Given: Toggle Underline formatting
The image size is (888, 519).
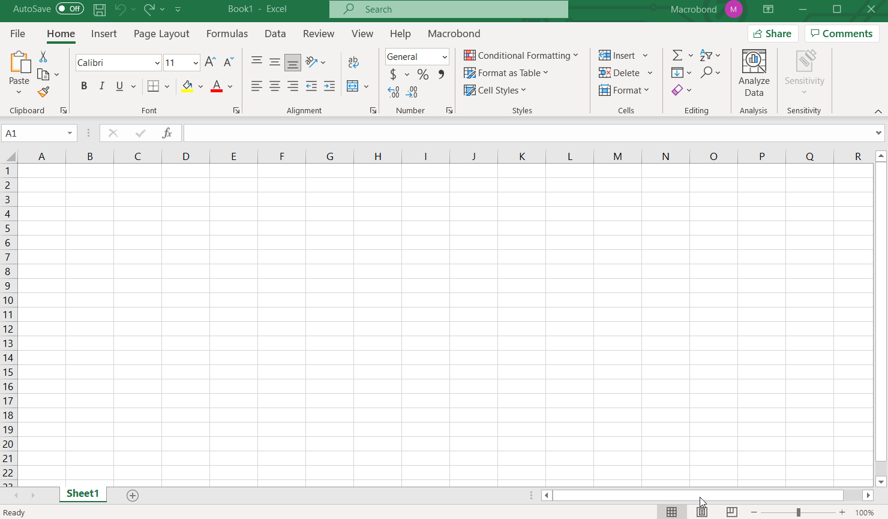Looking at the screenshot, I should (x=119, y=86).
